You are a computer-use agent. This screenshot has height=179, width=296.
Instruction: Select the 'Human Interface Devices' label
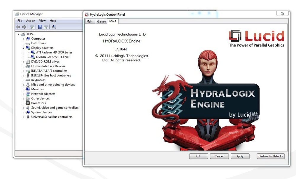pos(48,66)
